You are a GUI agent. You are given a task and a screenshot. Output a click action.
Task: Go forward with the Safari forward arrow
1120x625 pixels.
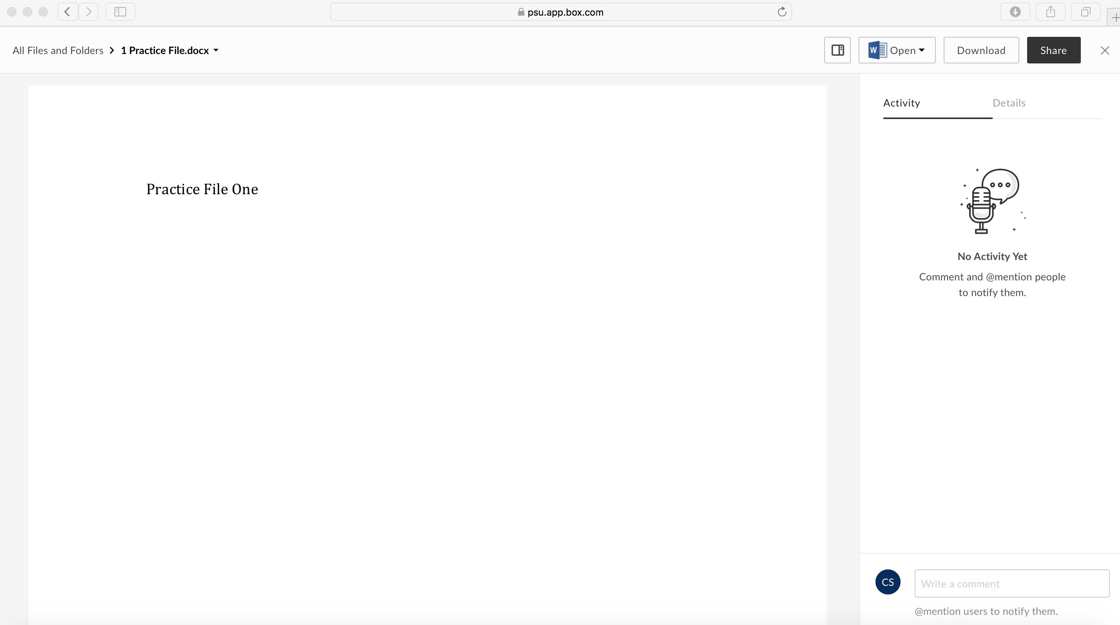point(89,12)
